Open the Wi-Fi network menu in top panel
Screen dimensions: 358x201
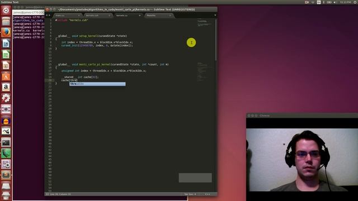click(313, 2)
